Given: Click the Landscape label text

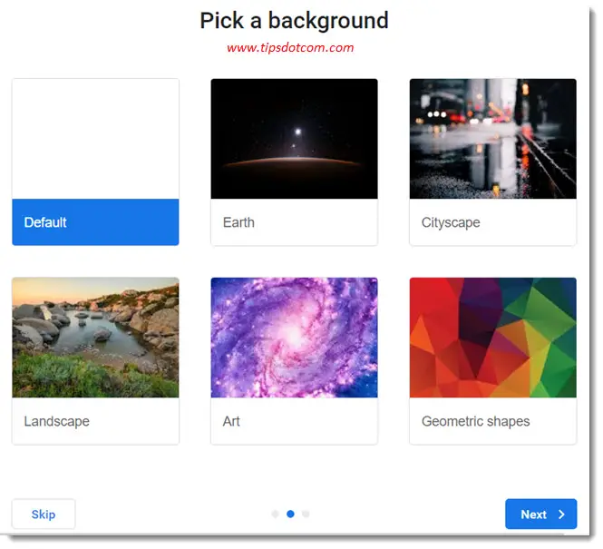Looking at the screenshot, I should [x=56, y=421].
